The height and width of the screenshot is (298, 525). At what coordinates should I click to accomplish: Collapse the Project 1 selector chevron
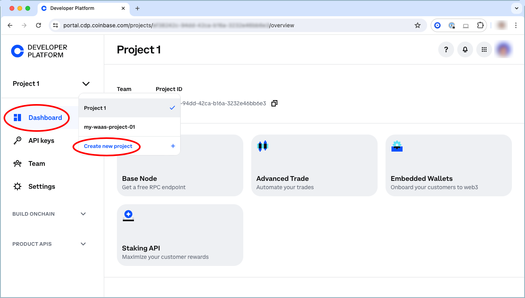coord(86,84)
